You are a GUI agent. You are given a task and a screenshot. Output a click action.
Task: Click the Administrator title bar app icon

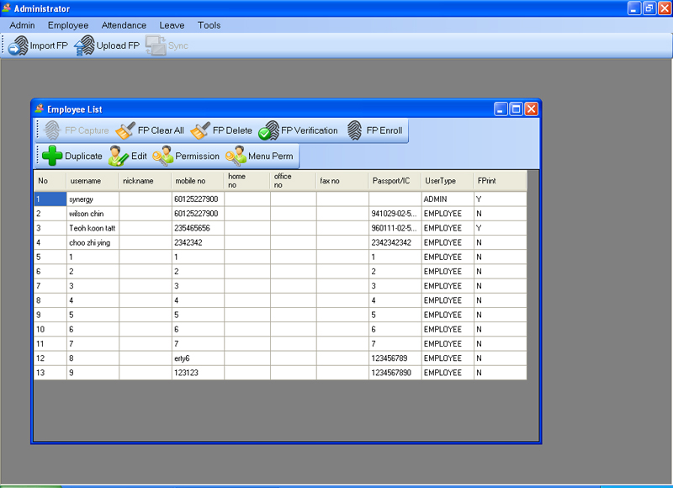pos(7,8)
